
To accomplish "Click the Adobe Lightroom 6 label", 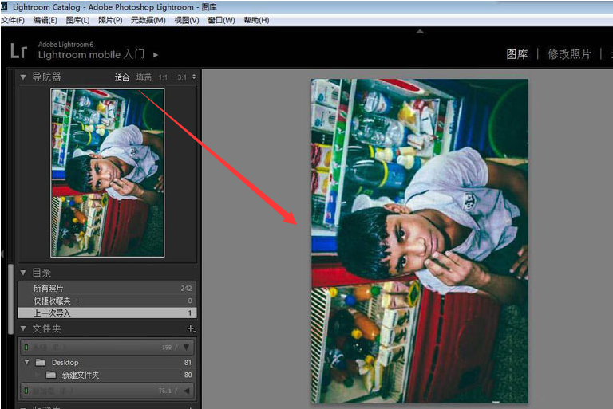I will click(65, 45).
